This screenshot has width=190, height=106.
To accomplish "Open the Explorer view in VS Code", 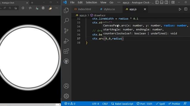I will click(x=66, y=10).
